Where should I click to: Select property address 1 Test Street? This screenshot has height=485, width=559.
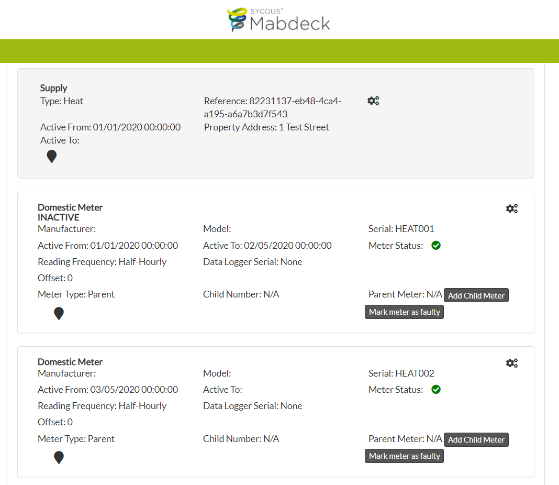(x=266, y=127)
